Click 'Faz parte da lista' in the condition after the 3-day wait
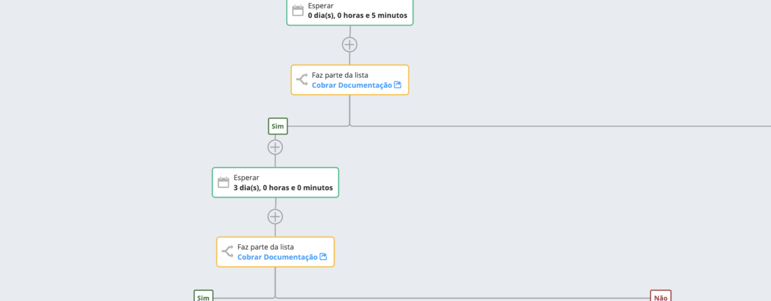Viewport: 771px width, 301px height. tap(266, 247)
